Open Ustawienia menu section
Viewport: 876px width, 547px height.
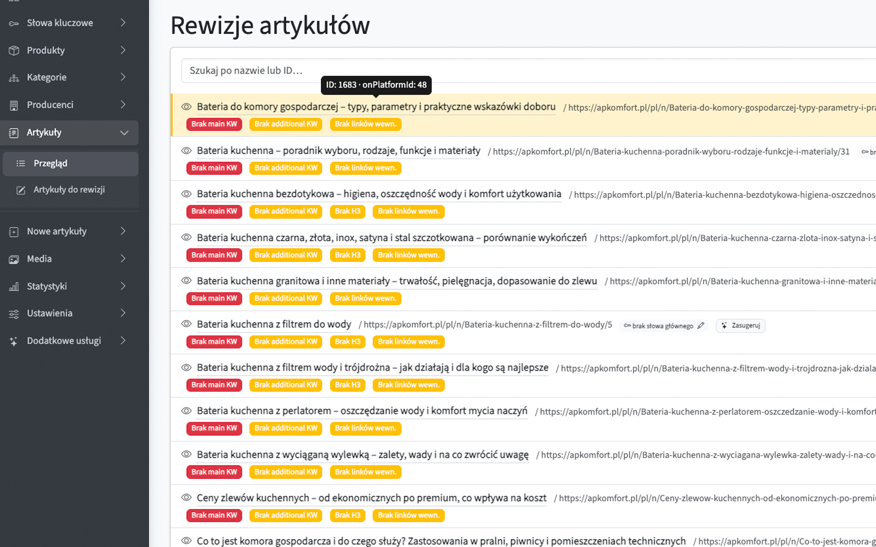pos(69,313)
